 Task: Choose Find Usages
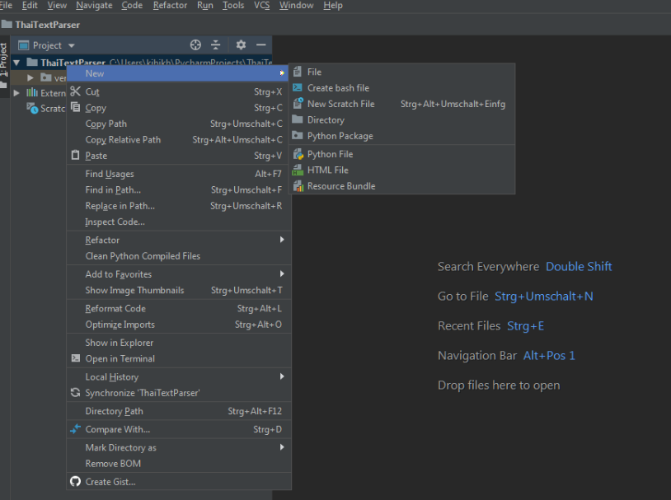(179, 174)
